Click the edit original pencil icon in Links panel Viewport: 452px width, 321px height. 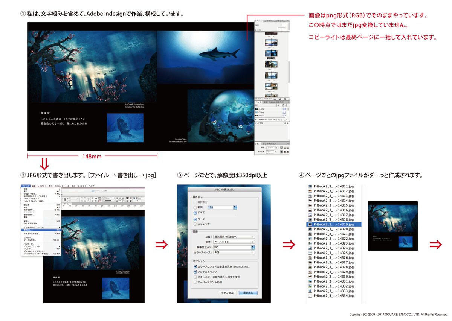(x=286, y=120)
